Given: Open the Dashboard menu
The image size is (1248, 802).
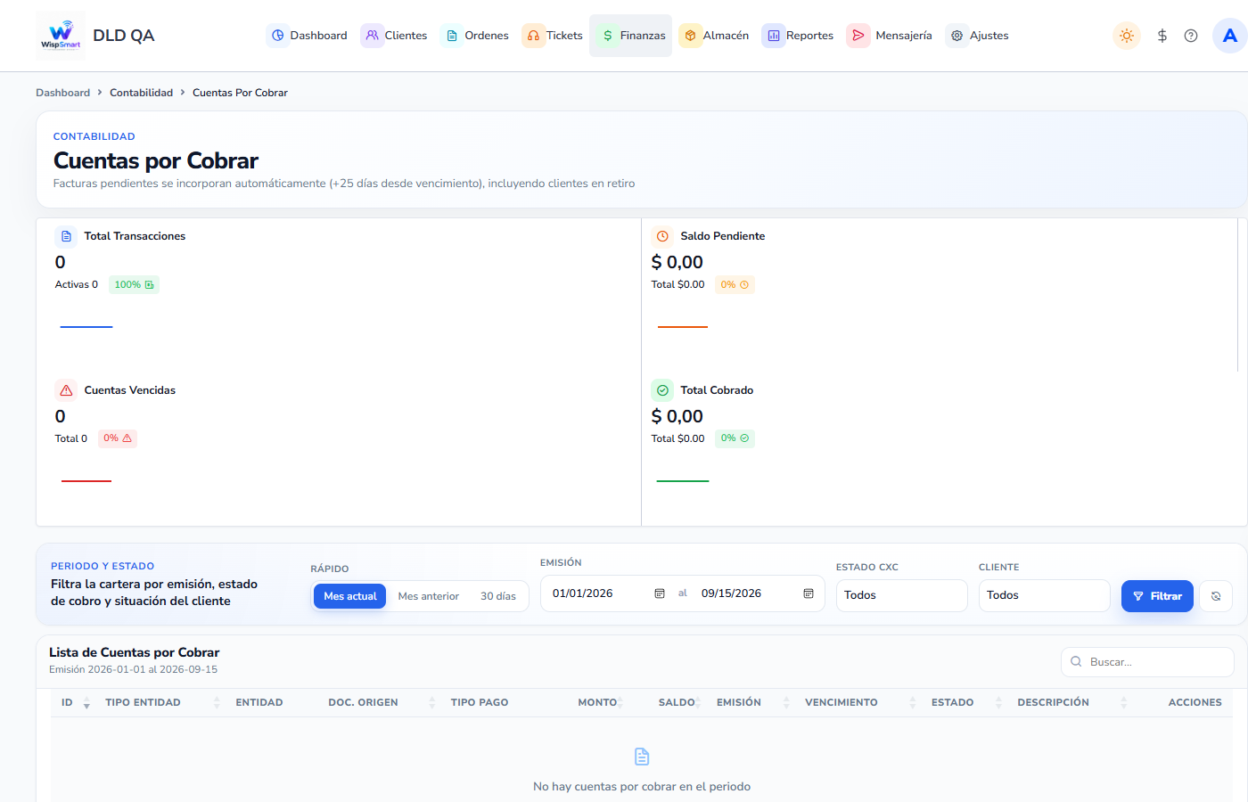Looking at the screenshot, I should coord(308,36).
